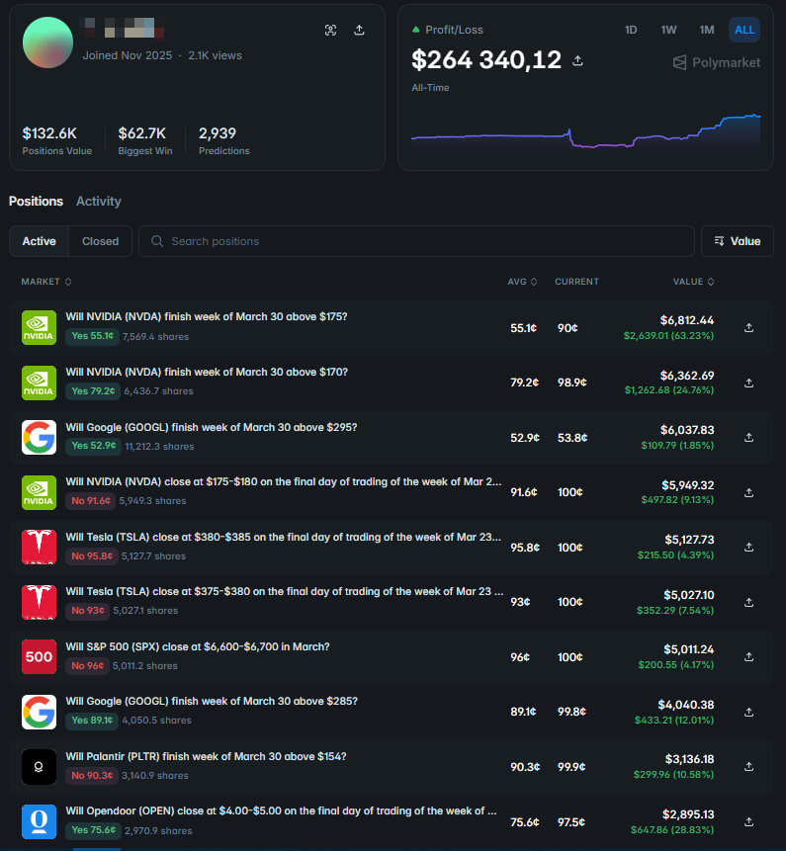Open the Google finish above $295 market

(212, 428)
